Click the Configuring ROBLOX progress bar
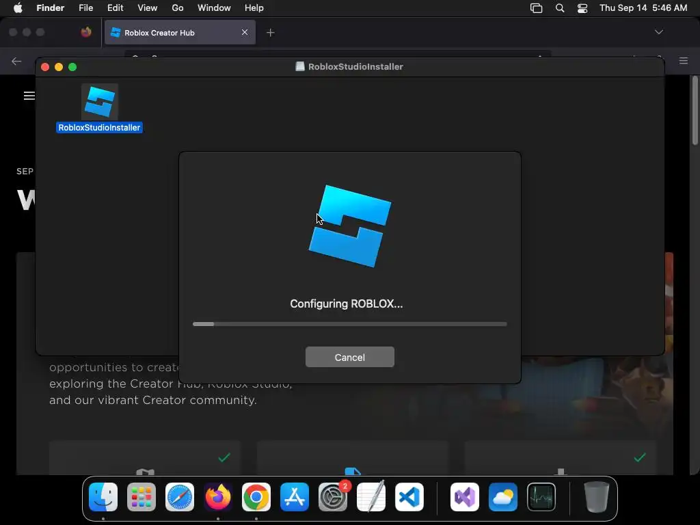The width and height of the screenshot is (700, 525). pyautogui.click(x=349, y=324)
